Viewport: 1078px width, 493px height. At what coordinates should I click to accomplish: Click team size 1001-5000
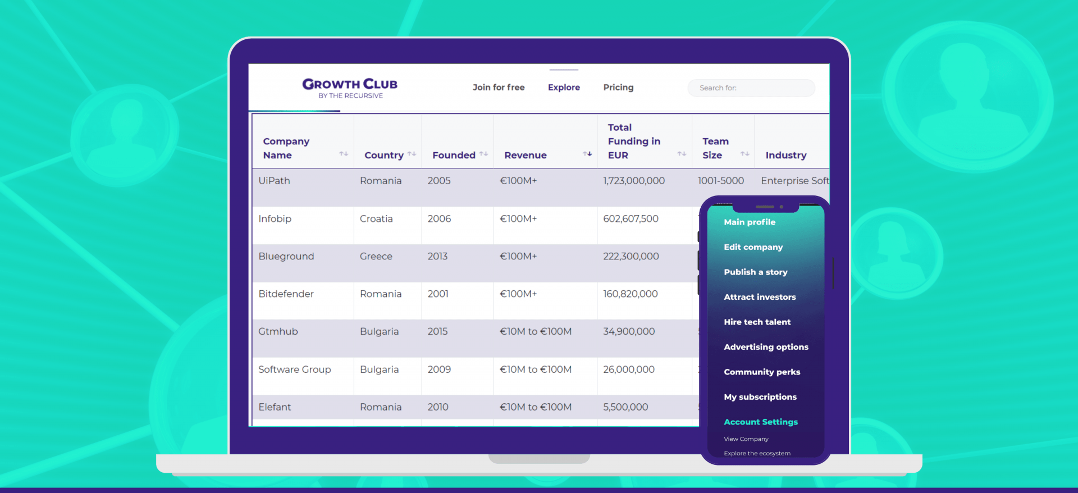(721, 181)
